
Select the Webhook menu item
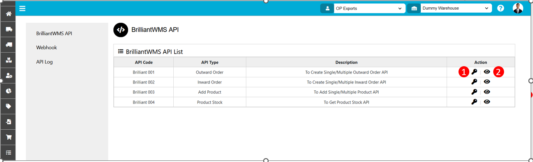coord(47,47)
